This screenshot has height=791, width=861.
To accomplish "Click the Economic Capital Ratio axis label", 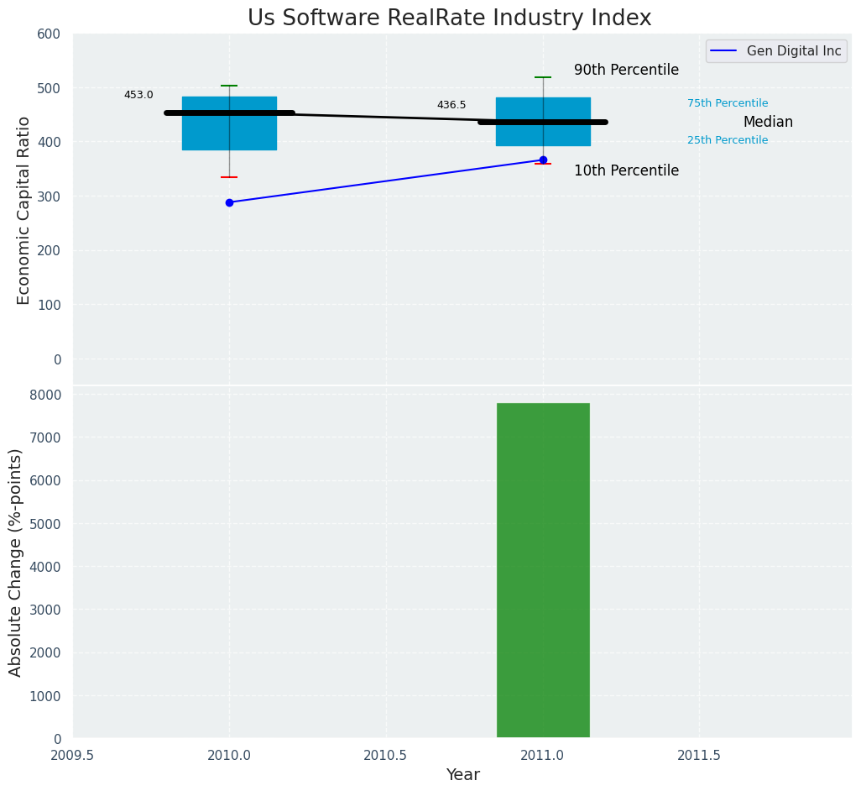I will 23,210.
